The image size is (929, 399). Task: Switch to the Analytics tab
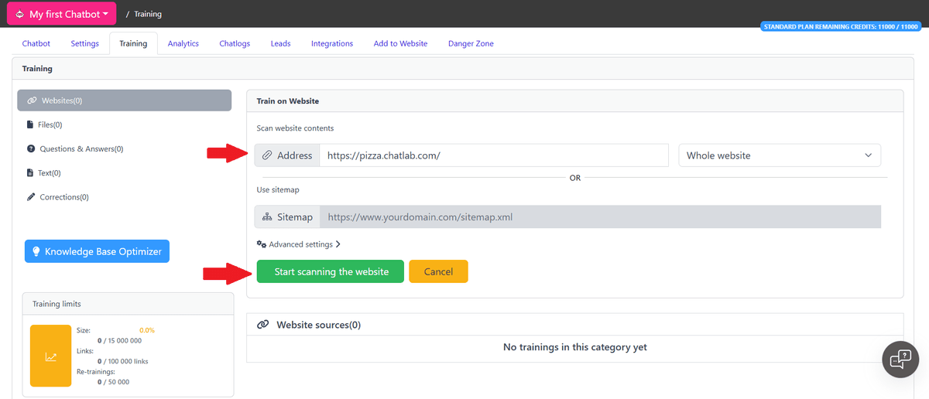point(183,43)
